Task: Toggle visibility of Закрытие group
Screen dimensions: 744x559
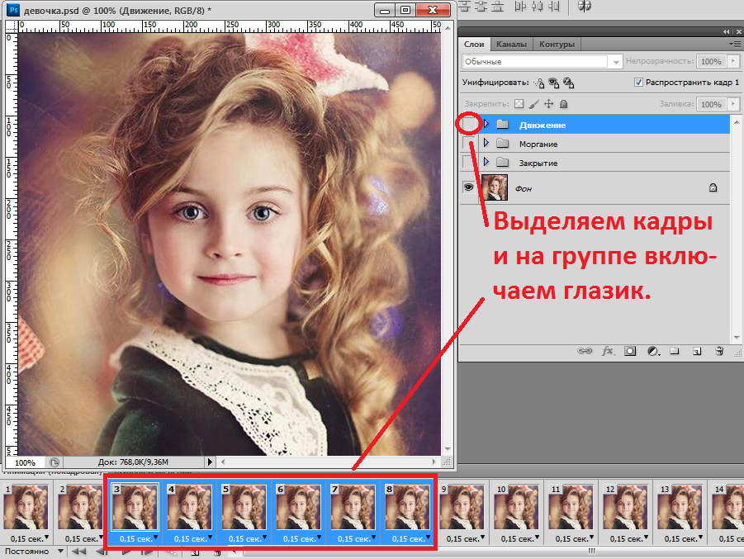Action: tap(468, 163)
